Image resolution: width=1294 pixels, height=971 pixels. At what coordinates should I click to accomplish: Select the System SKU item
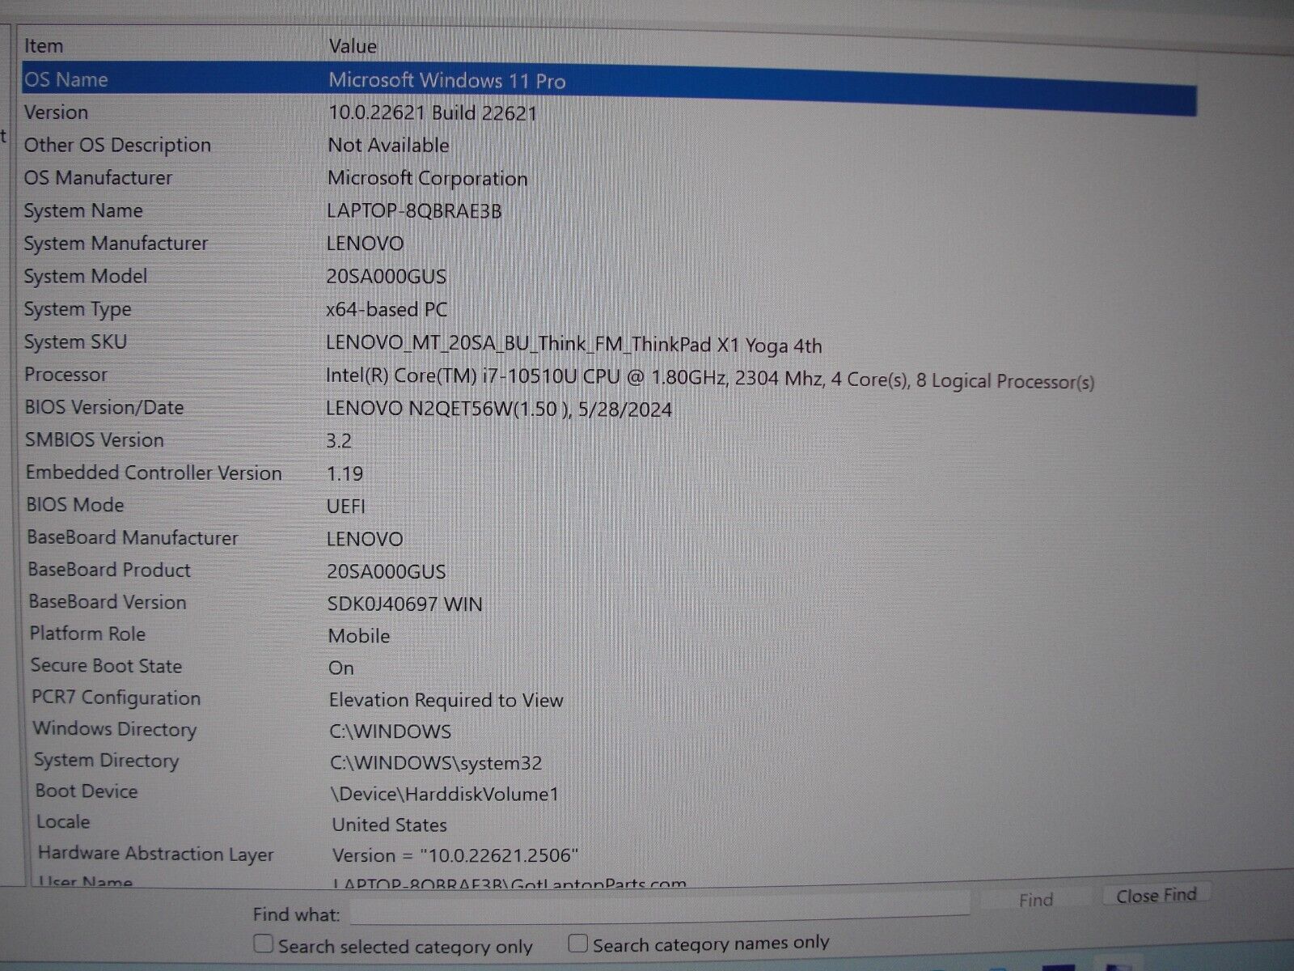[x=75, y=341]
